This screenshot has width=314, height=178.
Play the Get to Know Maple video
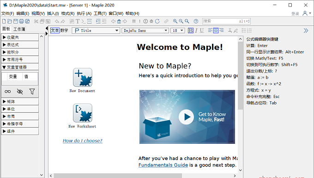point(186,117)
